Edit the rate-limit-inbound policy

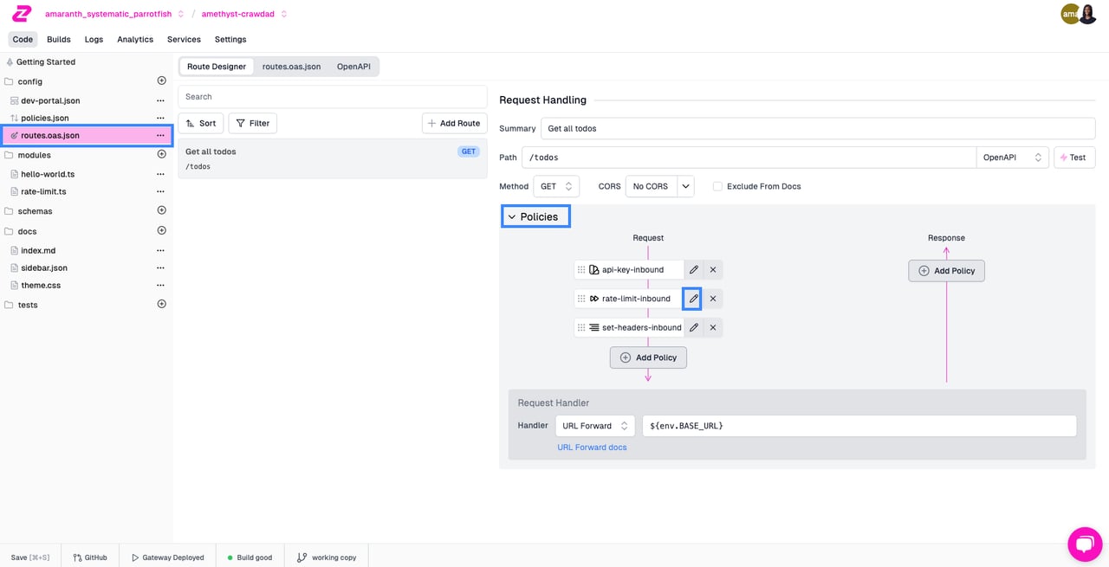click(693, 299)
